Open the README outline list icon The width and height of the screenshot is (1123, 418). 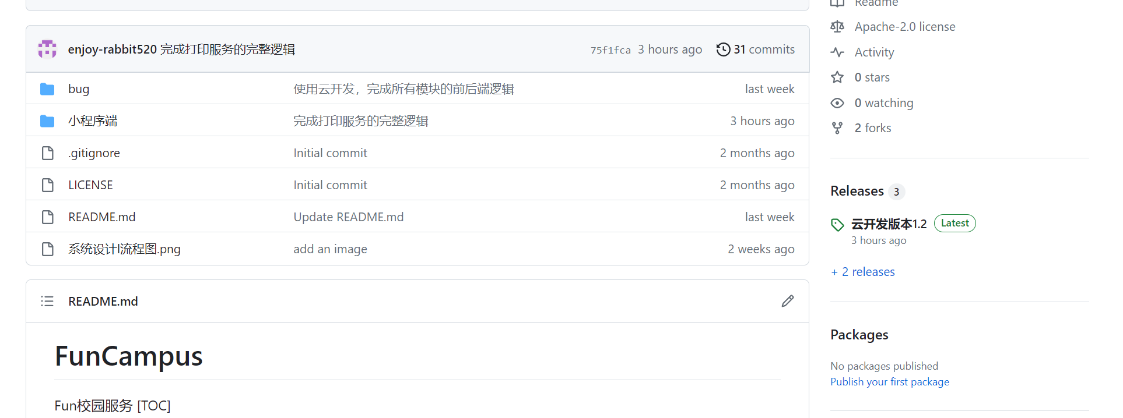click(x=47, y=301)
